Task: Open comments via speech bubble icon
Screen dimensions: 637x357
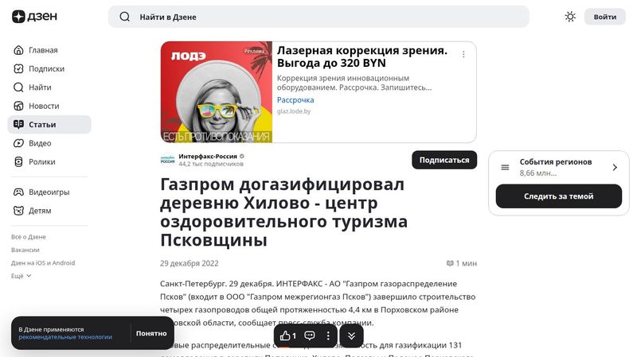Action: click(310, 336)
